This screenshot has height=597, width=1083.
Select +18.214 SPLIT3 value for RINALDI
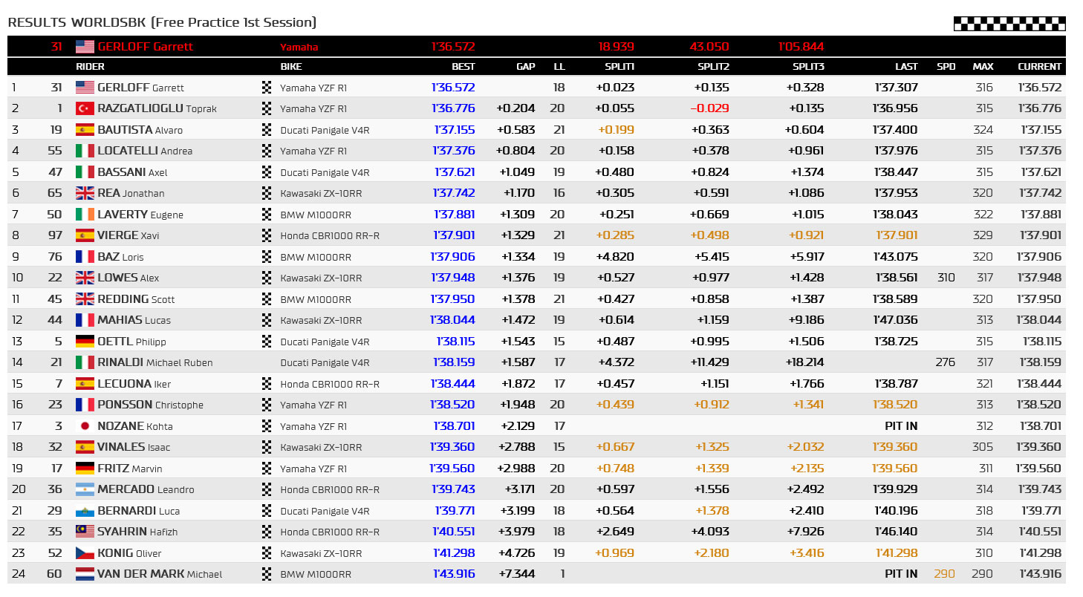click(x=805, y=363)
